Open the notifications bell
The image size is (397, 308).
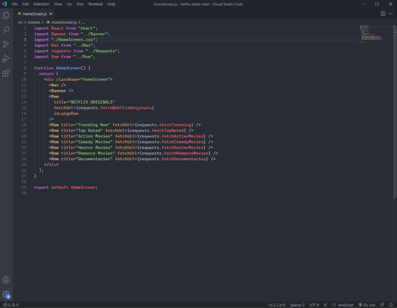coord(391,305)
